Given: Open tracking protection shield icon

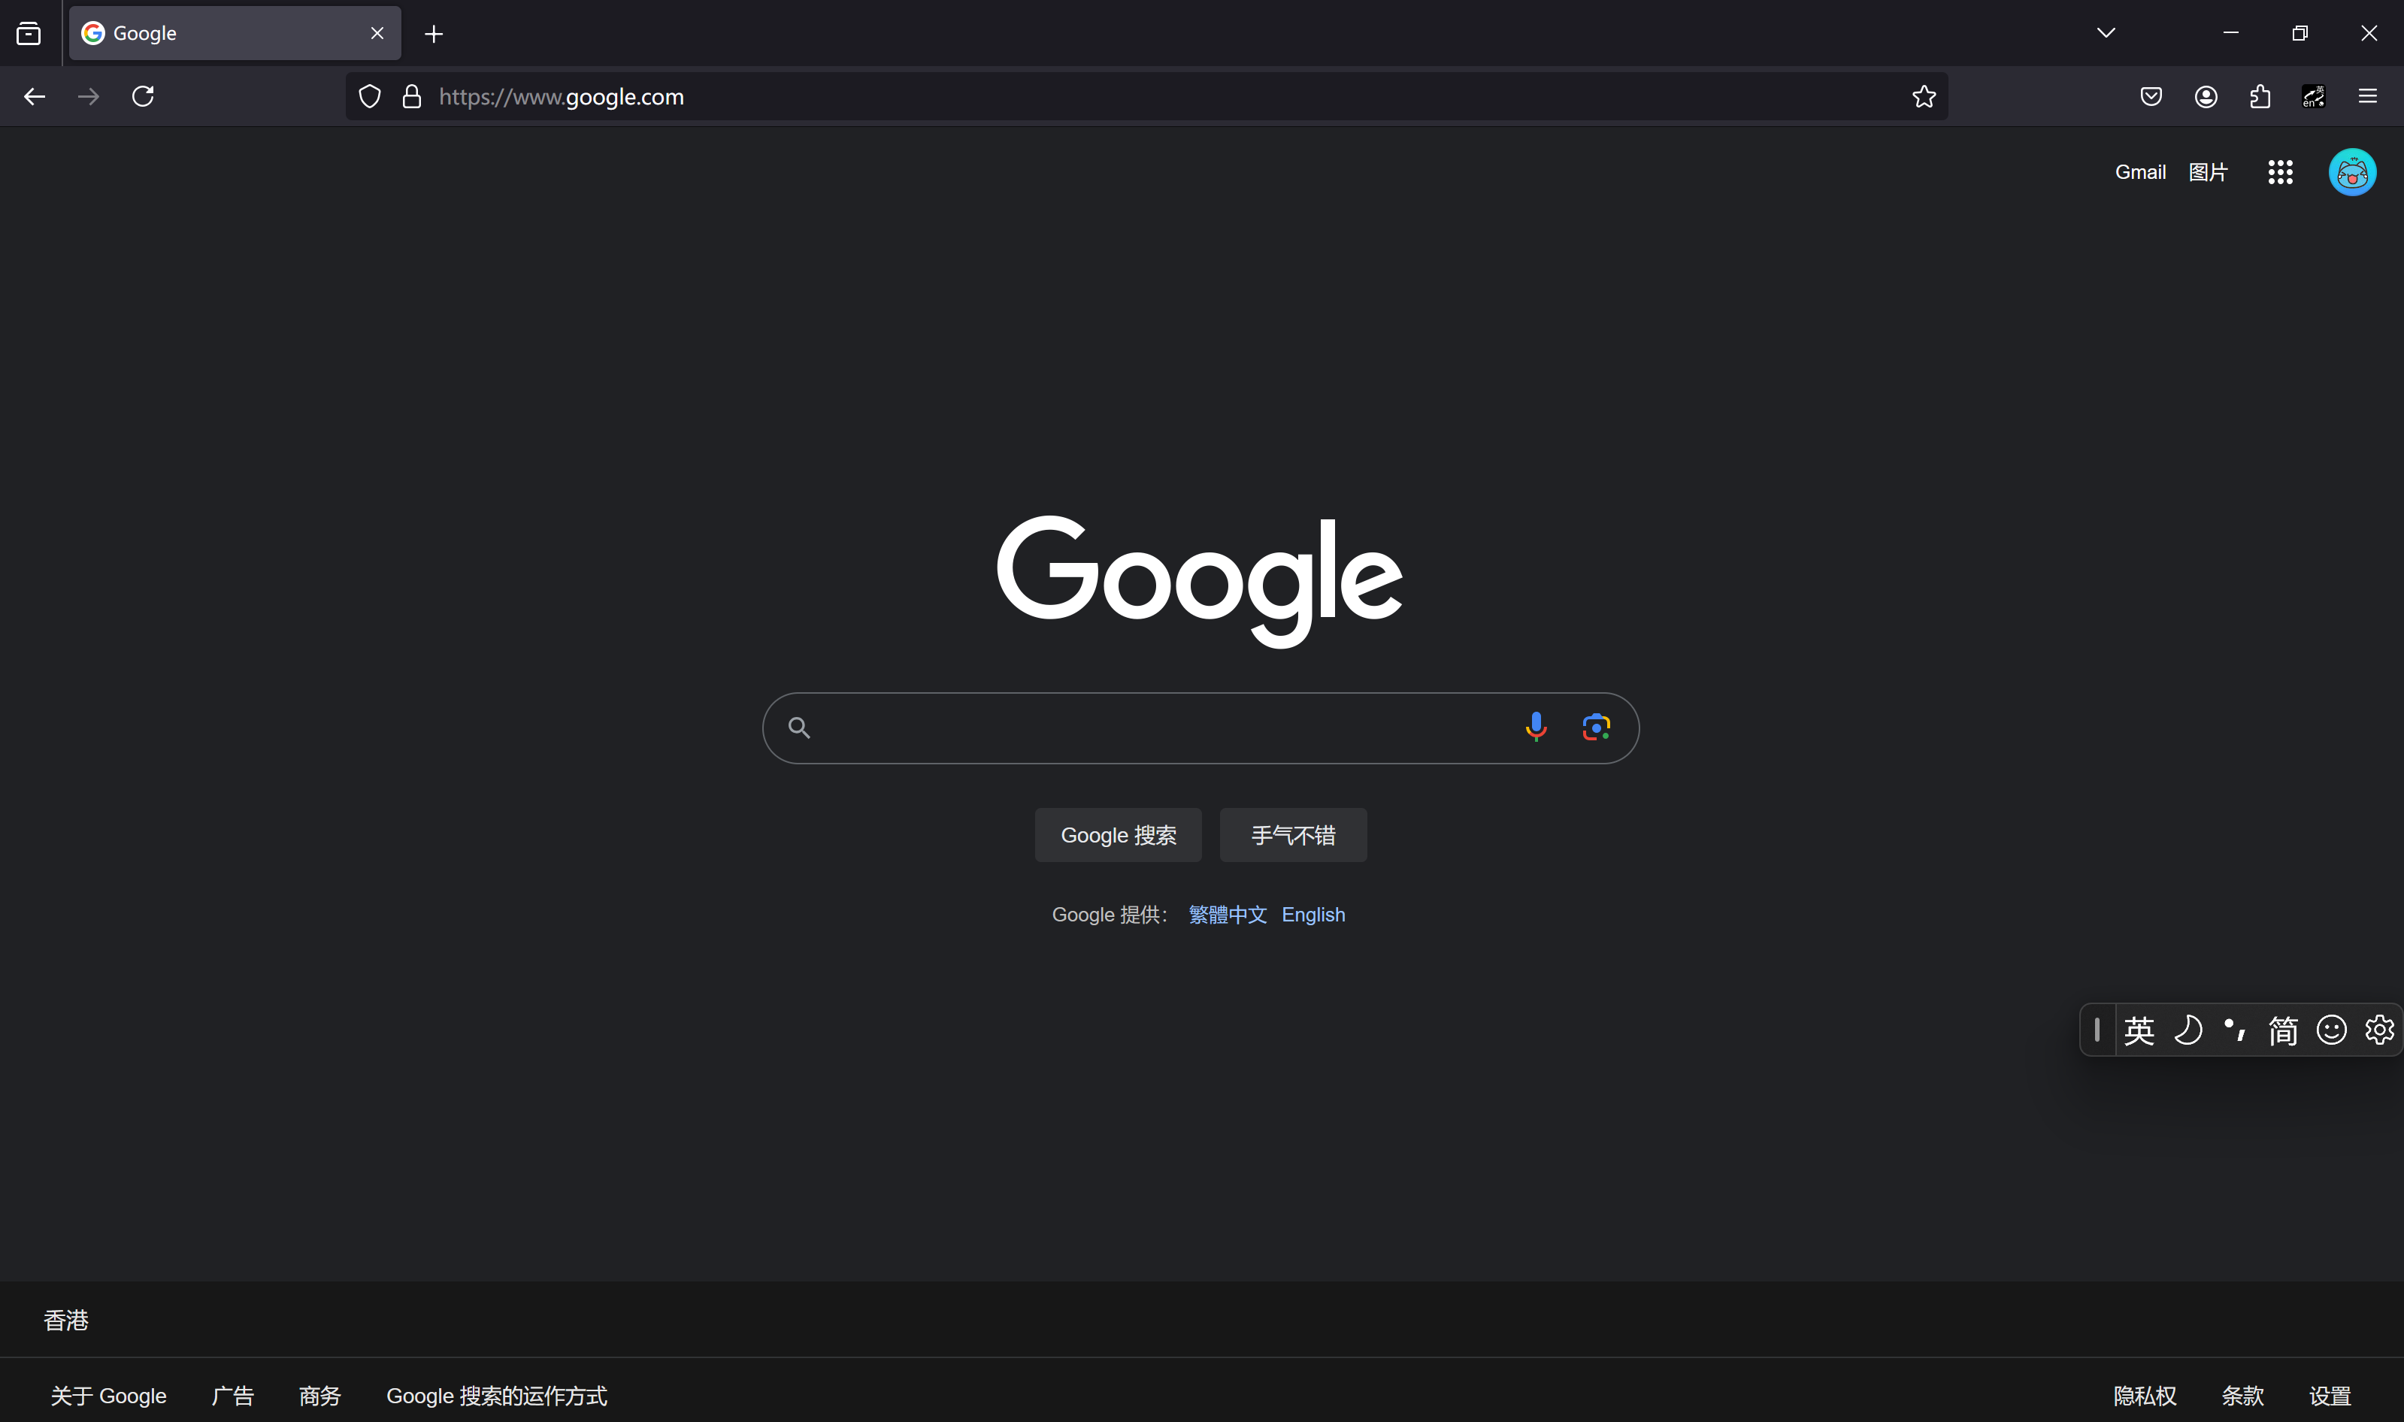Looking at the screenshot, I should click(x=370, y=97).
